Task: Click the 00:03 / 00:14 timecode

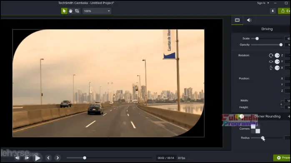Action: [166, 158]
